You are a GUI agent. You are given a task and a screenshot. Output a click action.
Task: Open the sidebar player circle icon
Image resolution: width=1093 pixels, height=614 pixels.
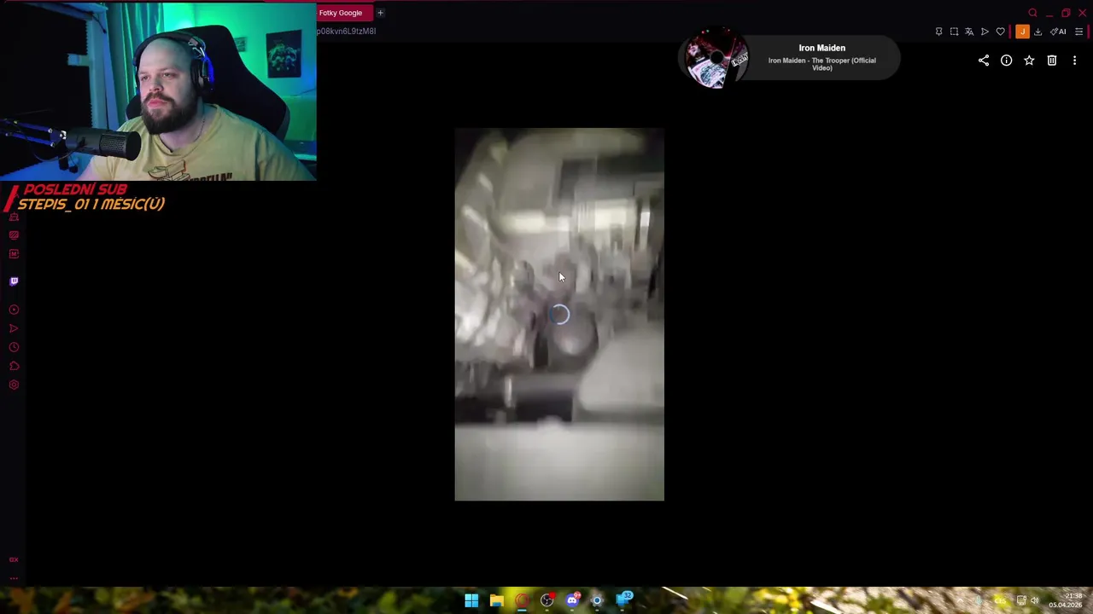coord(14,310)
